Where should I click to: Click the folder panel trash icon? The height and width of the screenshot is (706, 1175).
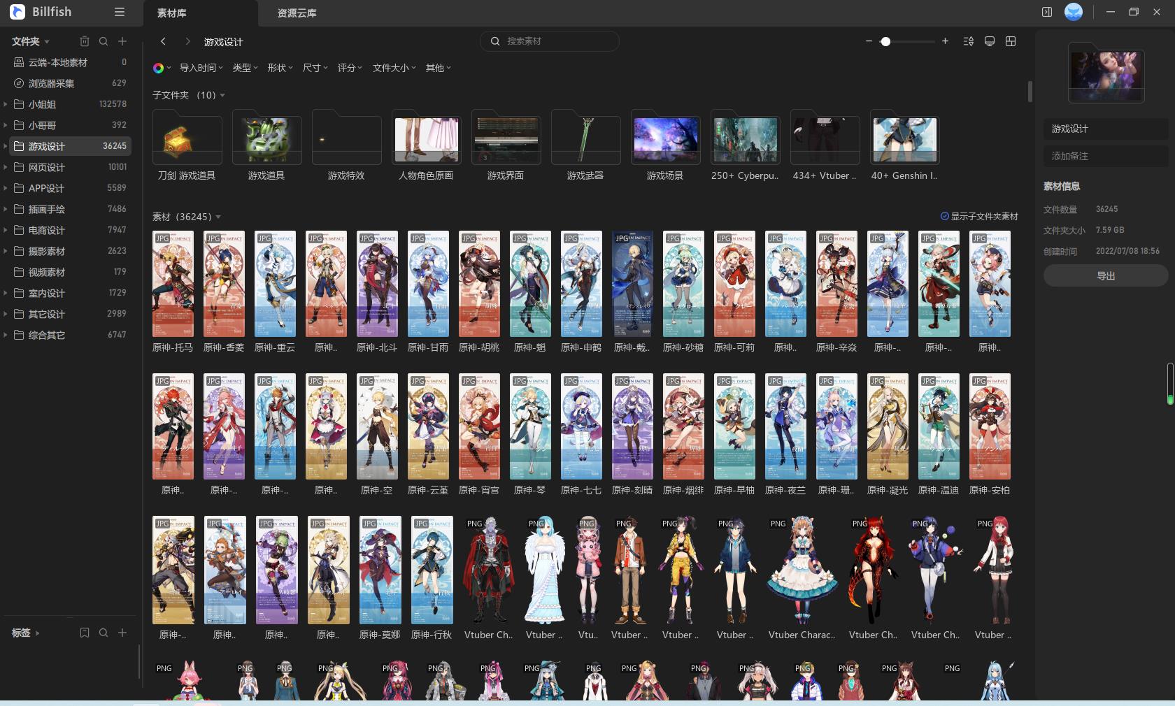coord(85,41)
